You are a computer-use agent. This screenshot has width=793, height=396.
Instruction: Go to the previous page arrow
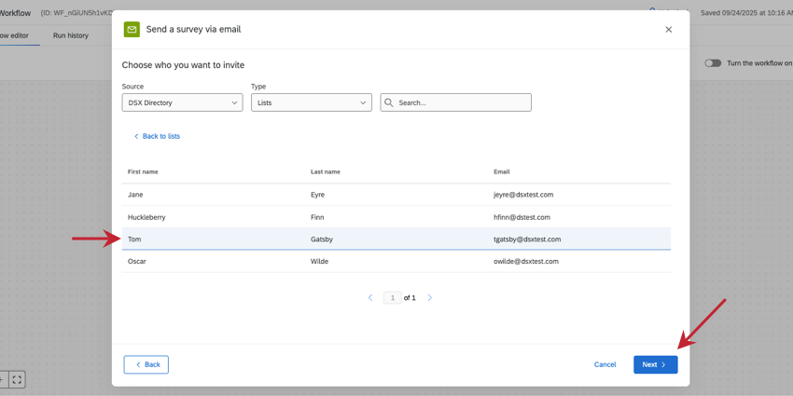[x=370, y=298]
